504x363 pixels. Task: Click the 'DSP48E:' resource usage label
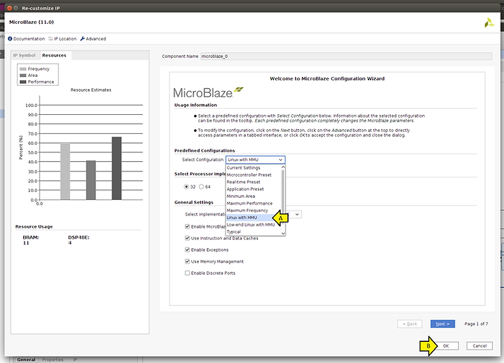[x=79, y=237]
